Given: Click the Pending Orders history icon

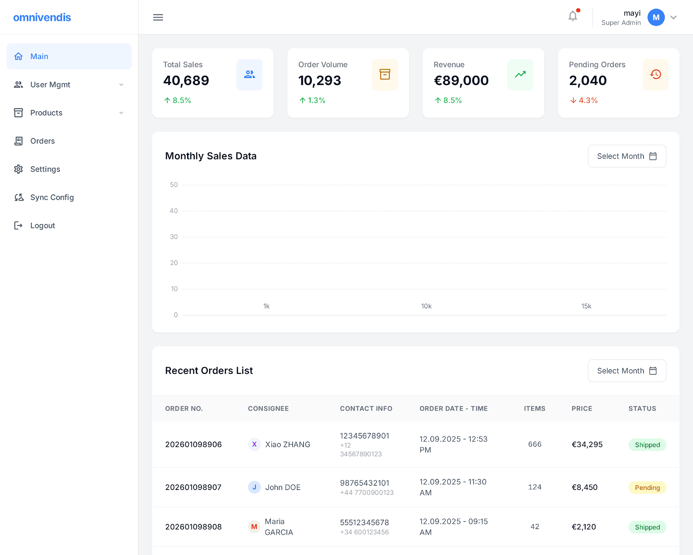Looking at the screenshot, I should 655,75.
